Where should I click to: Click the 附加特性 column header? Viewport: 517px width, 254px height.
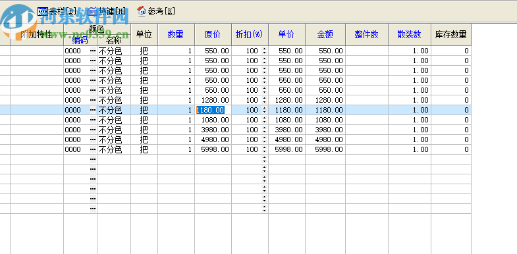(x=37, y=34)
